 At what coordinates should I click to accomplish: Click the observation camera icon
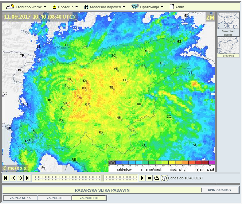pos(135,7)
